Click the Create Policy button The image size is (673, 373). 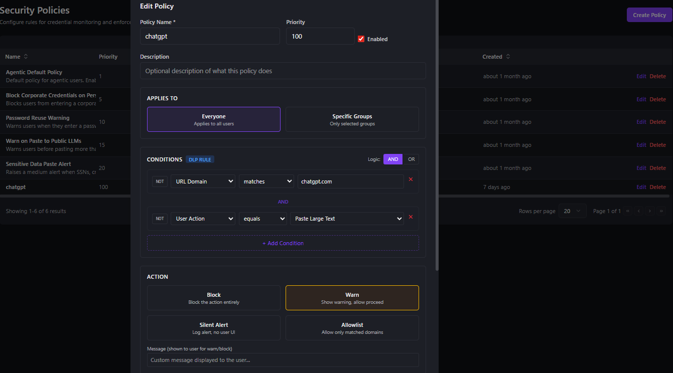649,15
